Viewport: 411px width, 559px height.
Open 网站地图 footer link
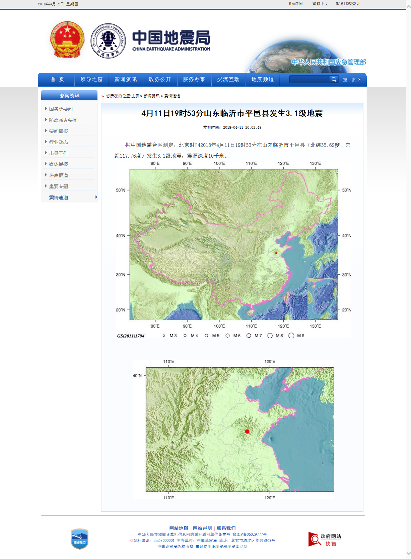179,528
